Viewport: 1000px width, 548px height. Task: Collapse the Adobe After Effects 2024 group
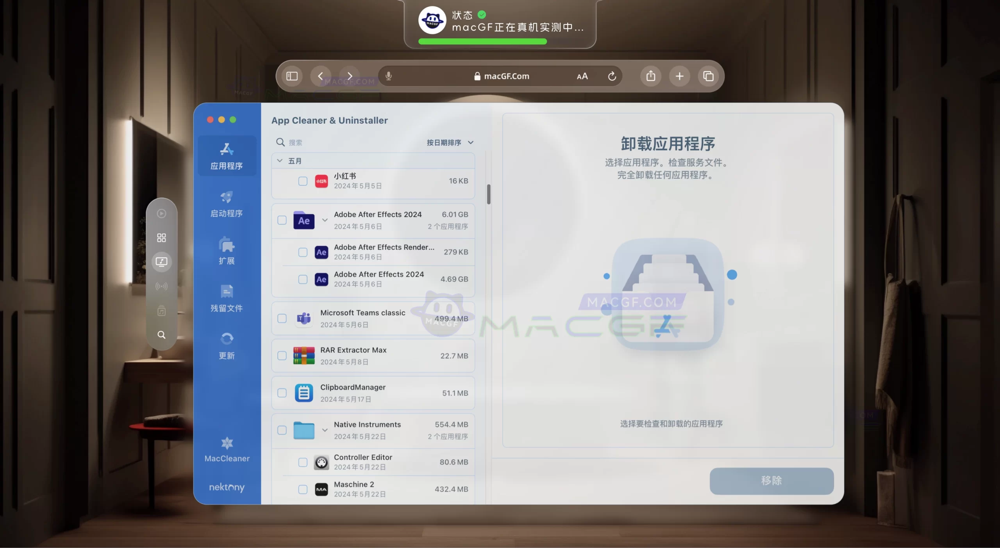click(325, 220)
